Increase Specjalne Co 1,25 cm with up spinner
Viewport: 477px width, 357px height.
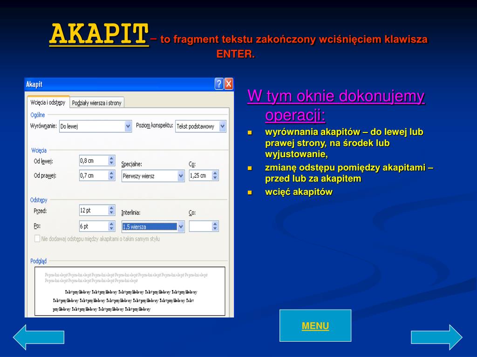point(215,173)
